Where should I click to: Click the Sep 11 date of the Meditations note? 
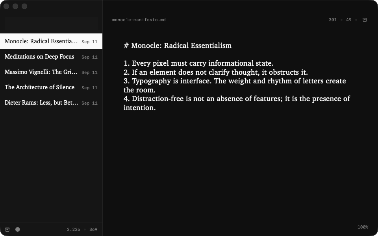click(89, 57)
